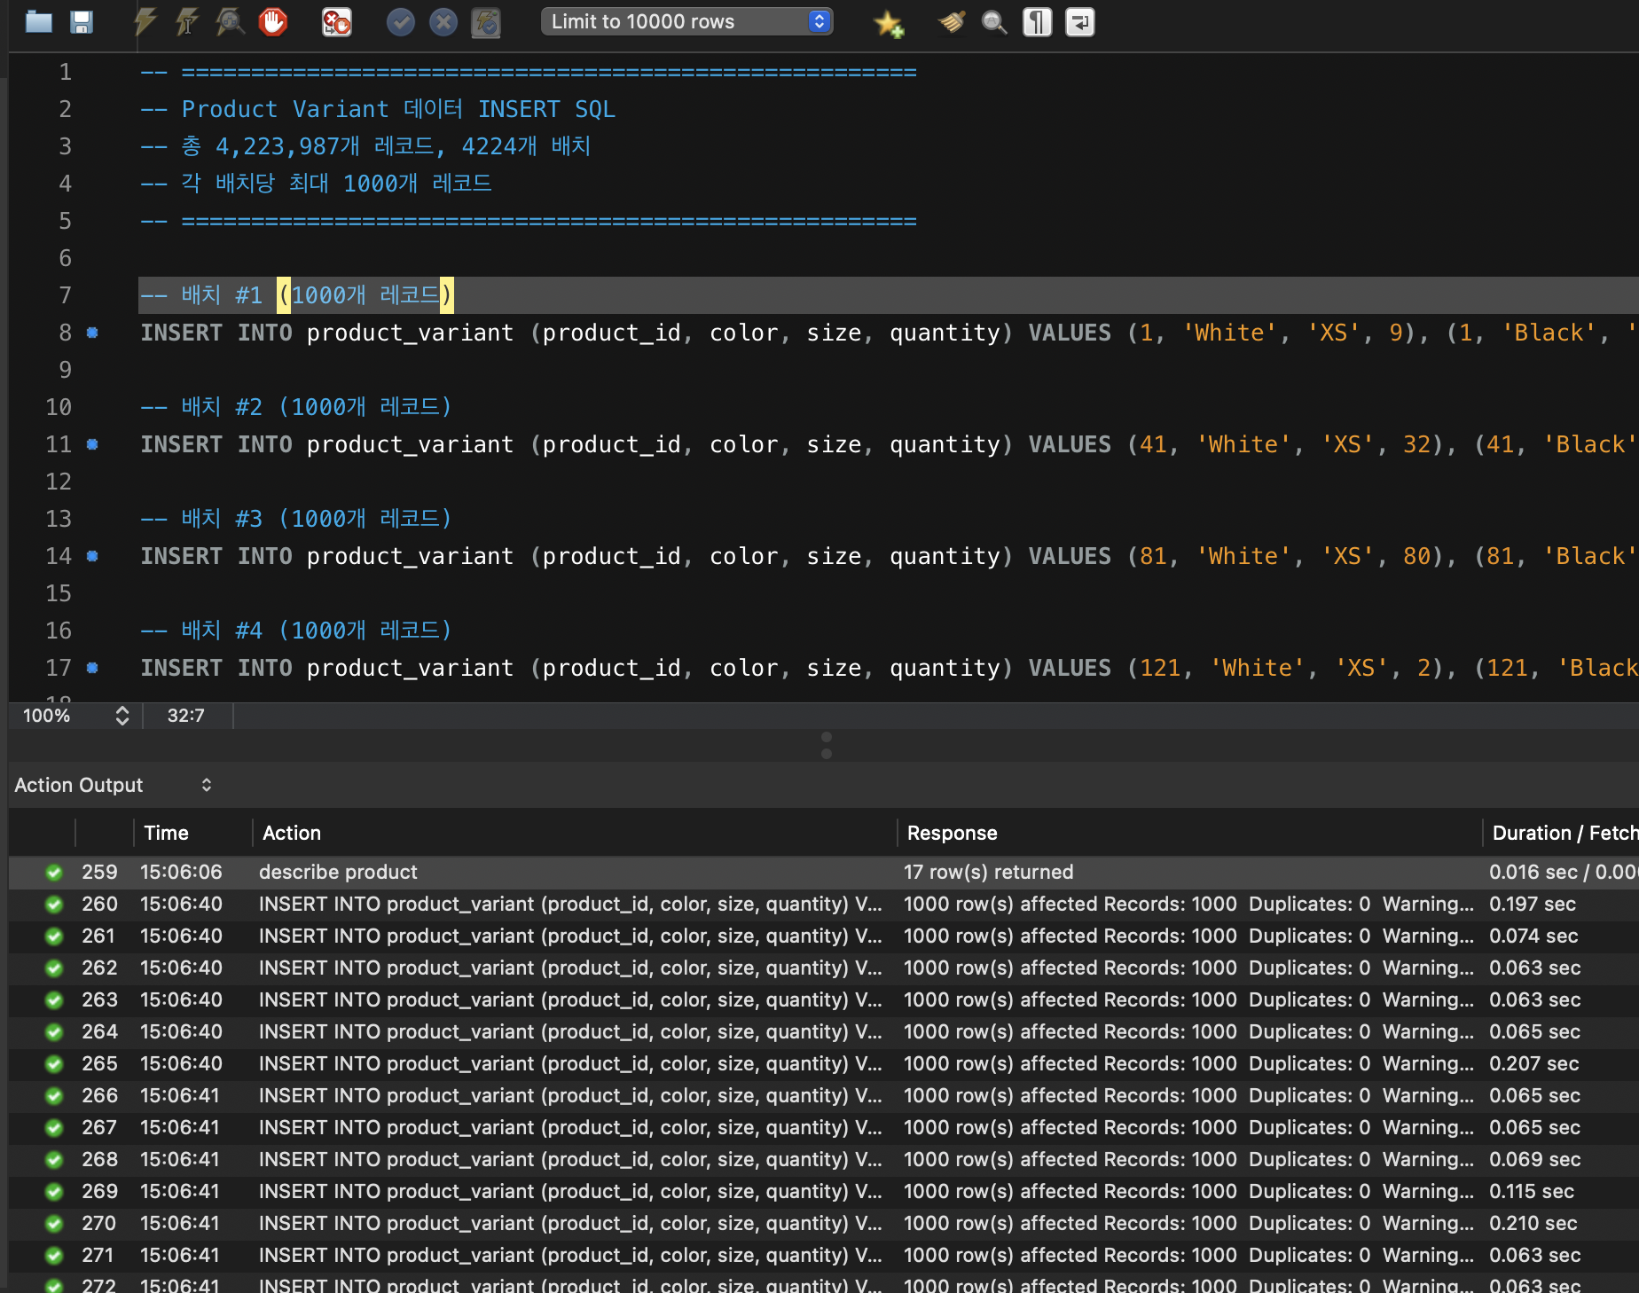Click line number 5 in the gutter
This screenshot has height=1293, width=1639.
tap(65, 221)
